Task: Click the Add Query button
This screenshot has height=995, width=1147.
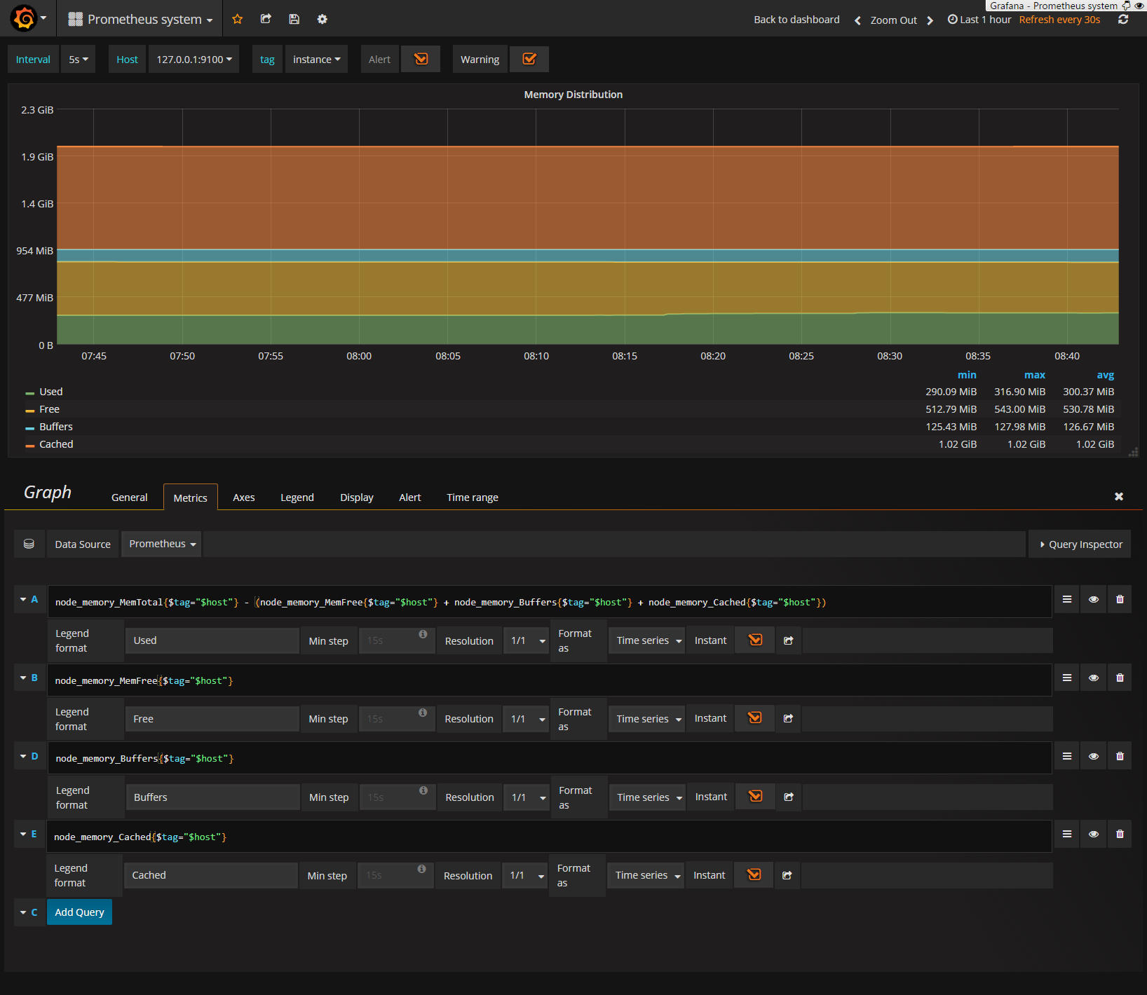Action: click(79, 912)
